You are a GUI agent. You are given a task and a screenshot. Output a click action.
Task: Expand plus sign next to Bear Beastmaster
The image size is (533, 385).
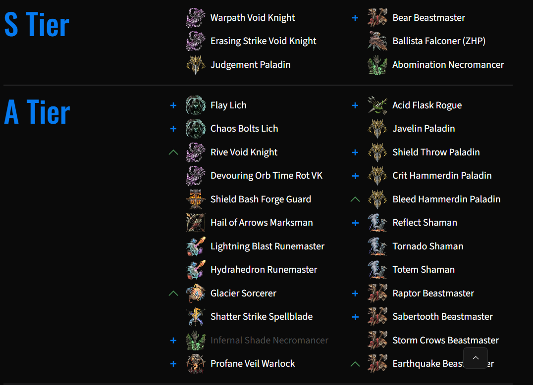(355, 18)
